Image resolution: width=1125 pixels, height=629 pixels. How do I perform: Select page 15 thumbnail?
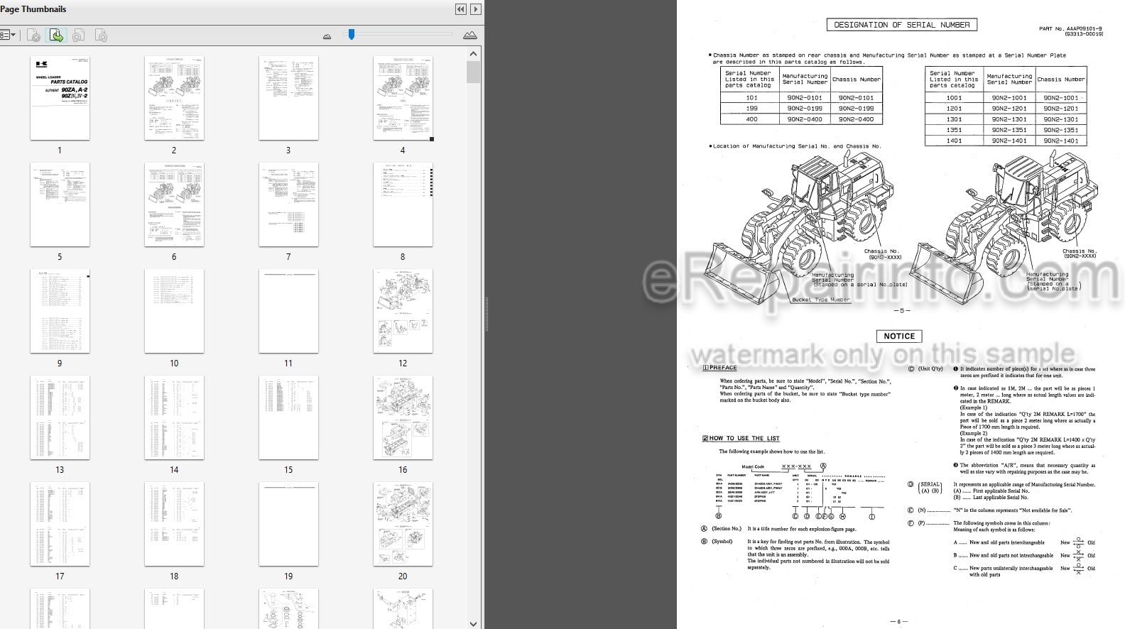pos(288,417)
